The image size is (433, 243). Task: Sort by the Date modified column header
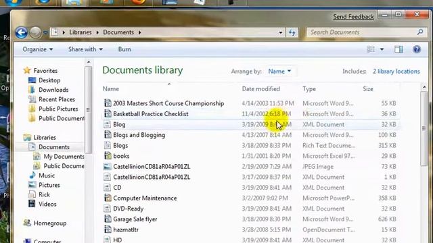point(260,88)
